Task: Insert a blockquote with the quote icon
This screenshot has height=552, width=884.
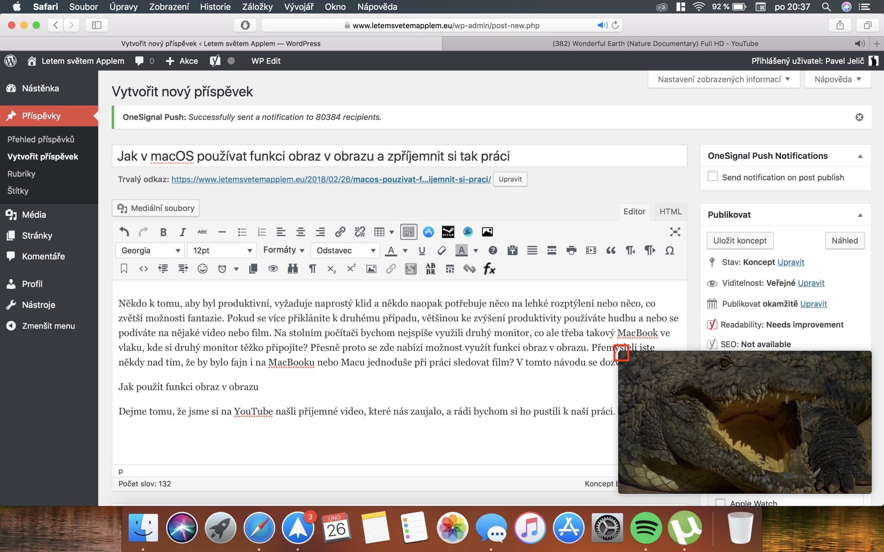Action: click(x=611, y=250)
